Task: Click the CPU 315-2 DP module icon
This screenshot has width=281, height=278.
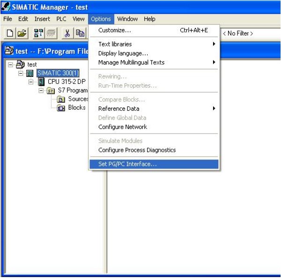Action: (41, 82)
